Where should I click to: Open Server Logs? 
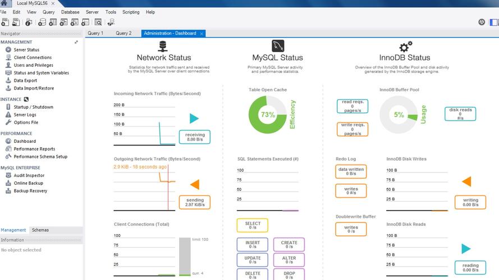25,115
